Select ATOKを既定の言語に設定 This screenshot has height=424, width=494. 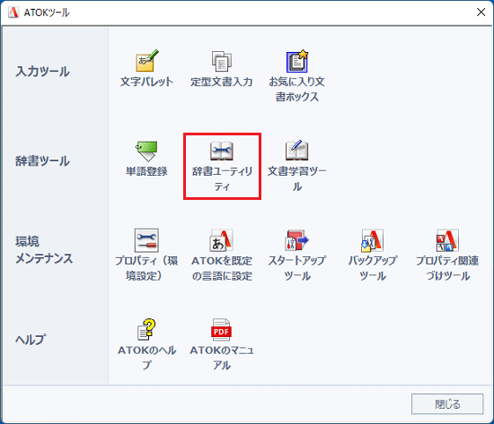click(x=222, y=255)
